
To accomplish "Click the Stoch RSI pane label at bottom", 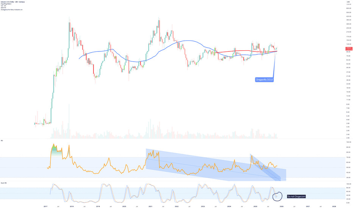I will [x=4, y=183].
